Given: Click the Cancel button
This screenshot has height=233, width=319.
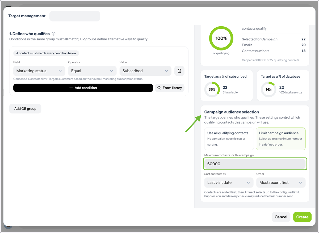Looking at the screenshot, I should (x=281, y=217).
